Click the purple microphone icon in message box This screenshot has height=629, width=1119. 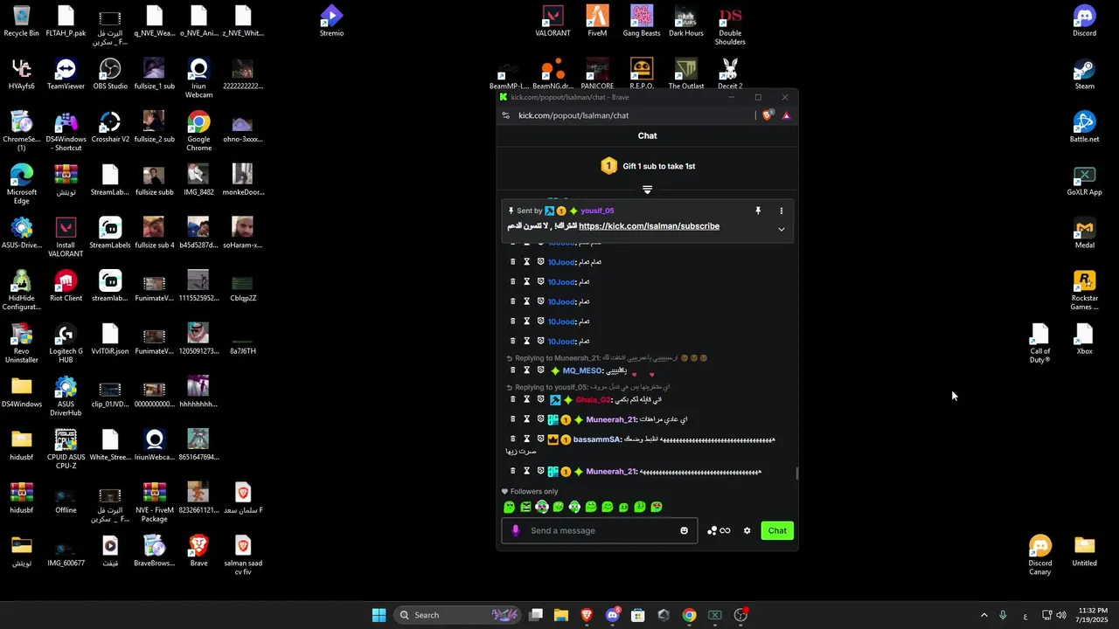coord(515,530)
